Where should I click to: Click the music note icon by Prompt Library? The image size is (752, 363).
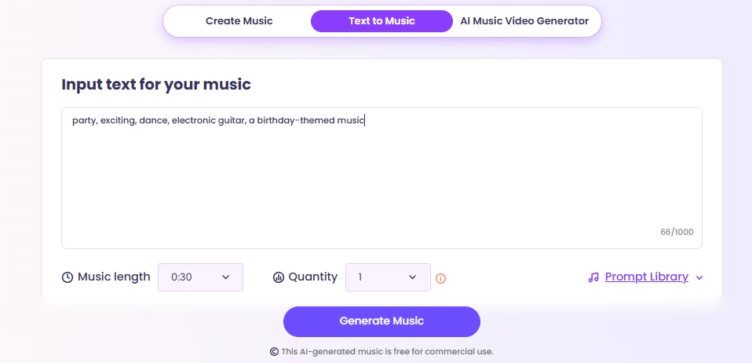(593, 277)
